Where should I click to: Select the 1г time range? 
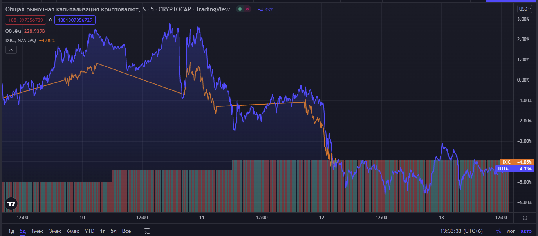(103, 231)
